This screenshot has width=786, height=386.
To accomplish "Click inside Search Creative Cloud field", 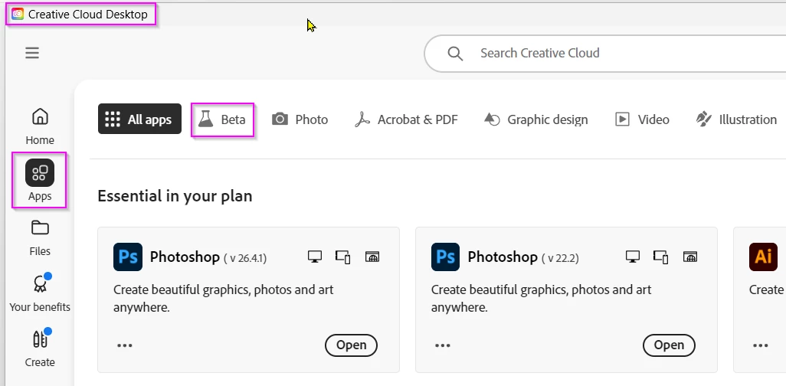I will pyautogui.click(x=604, y=53).
